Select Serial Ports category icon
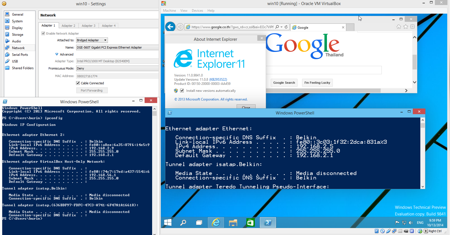Viewport: 450px width, 235px height. pyautogui.click(x=7, y=54)
